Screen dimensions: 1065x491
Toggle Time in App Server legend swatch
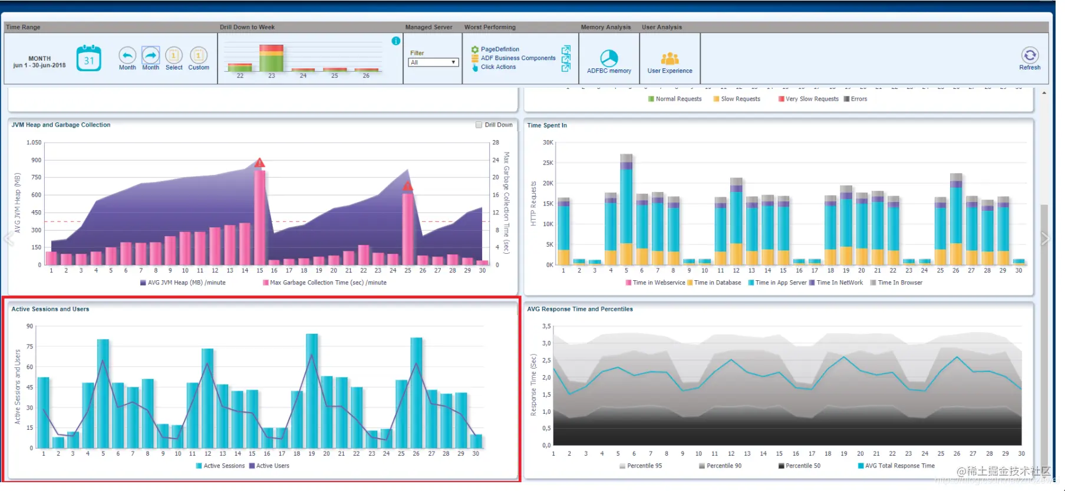[751, 283]
